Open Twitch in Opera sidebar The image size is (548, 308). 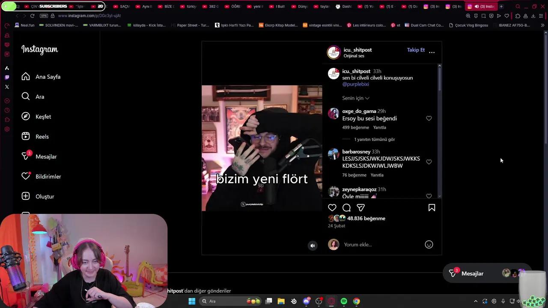(x=7, y=77)
